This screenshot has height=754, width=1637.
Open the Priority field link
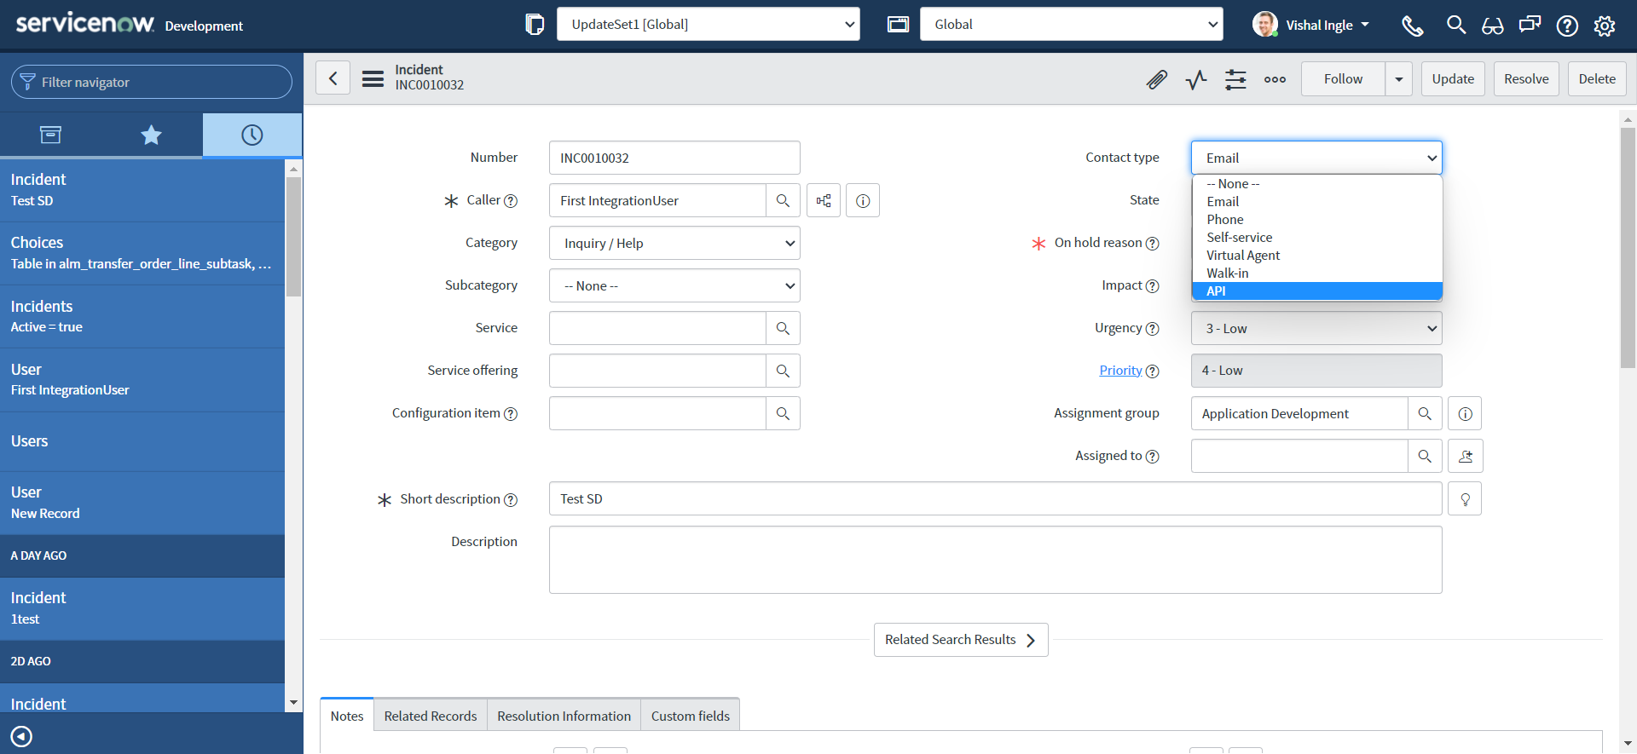[1120, 371]
